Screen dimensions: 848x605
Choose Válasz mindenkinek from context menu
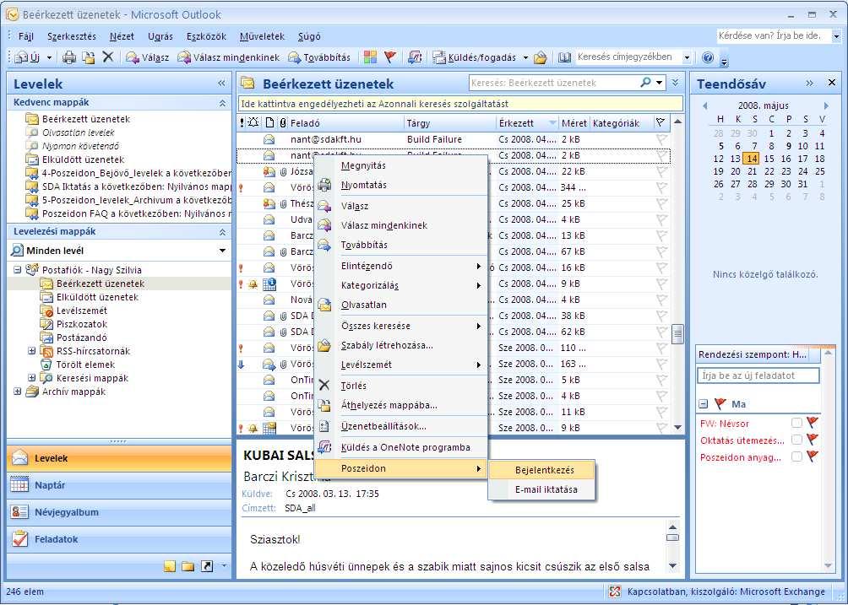(x=384, y=225)
